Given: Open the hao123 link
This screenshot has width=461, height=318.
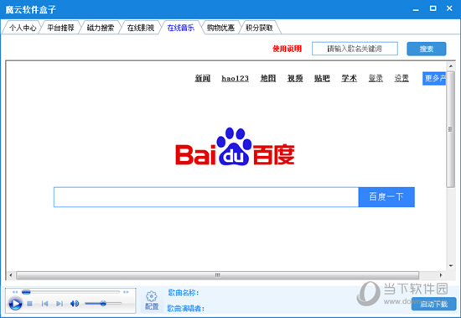Looking at the screenshot, I should tap(235, 78).
